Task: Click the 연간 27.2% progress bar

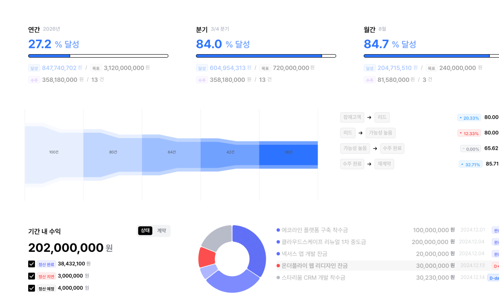Action: pos(98,56)
